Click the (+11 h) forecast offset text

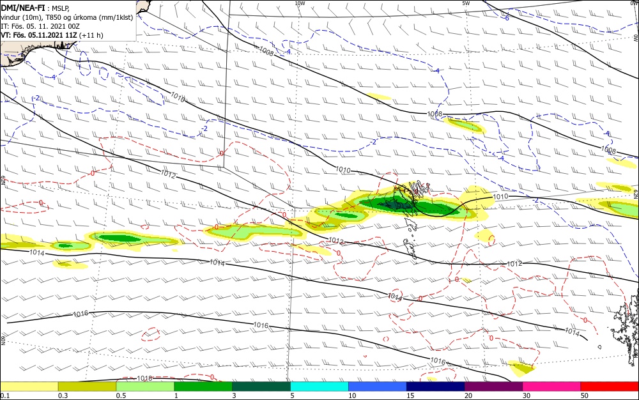click(x=91, y=35)
